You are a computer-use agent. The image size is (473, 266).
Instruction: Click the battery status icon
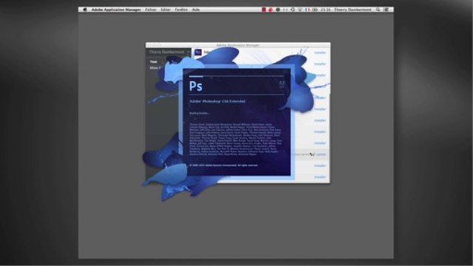(x=315, y=10)
